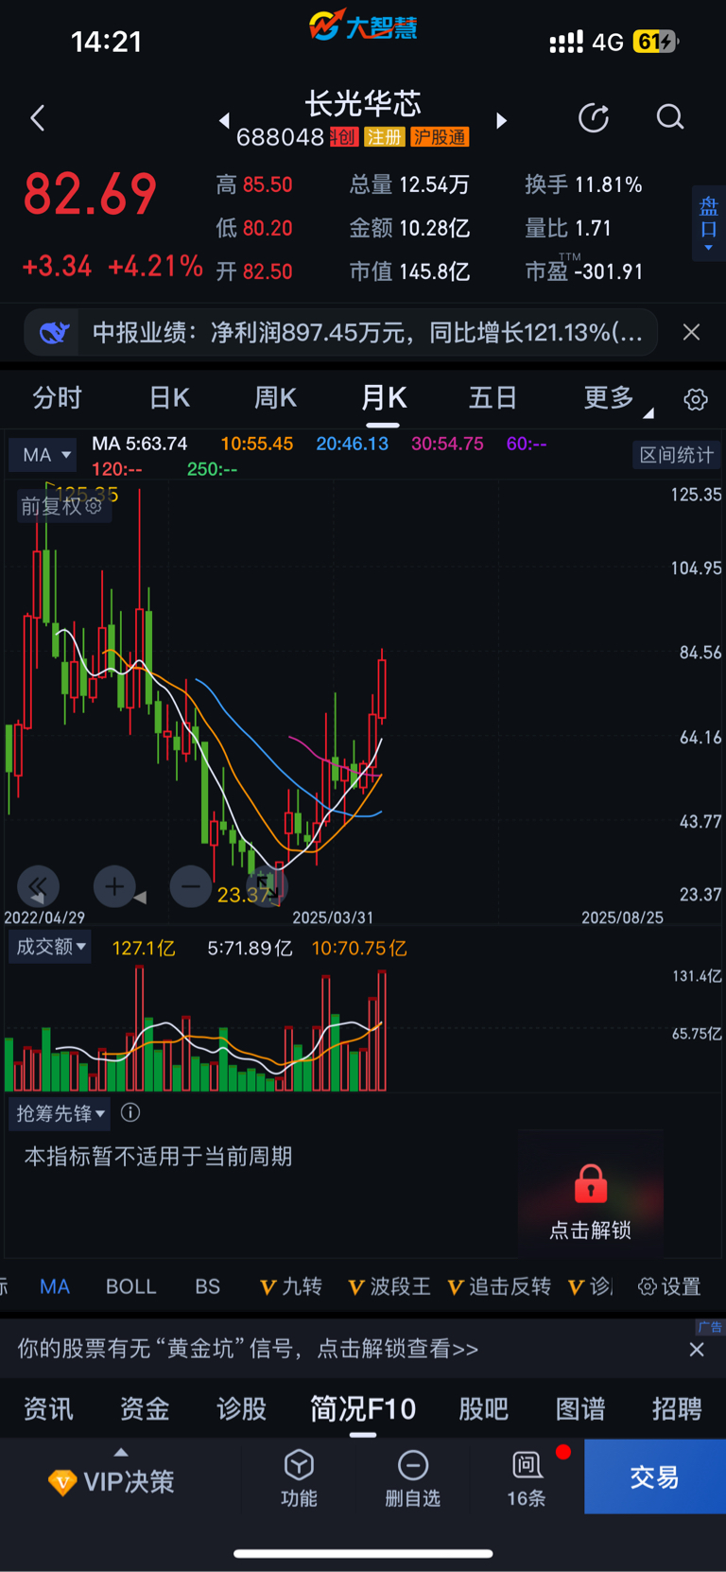Open 区间统计 range statistics
The width and height of the screenshot is (726, 1572).
pyautogui.click(x=676, y=455)
